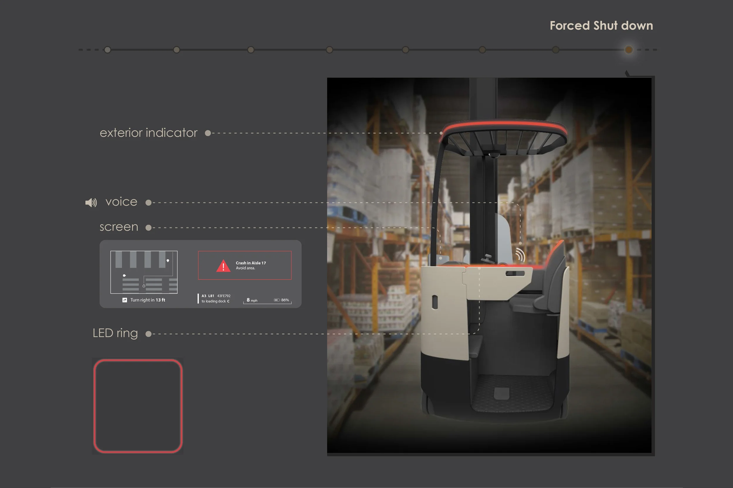This screenshot has height=488, width=733.
Task: Click the red light strip on forklift roof
Action: coord(503,127)
